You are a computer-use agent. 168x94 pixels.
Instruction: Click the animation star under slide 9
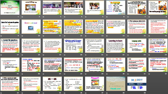coord(1,36)
